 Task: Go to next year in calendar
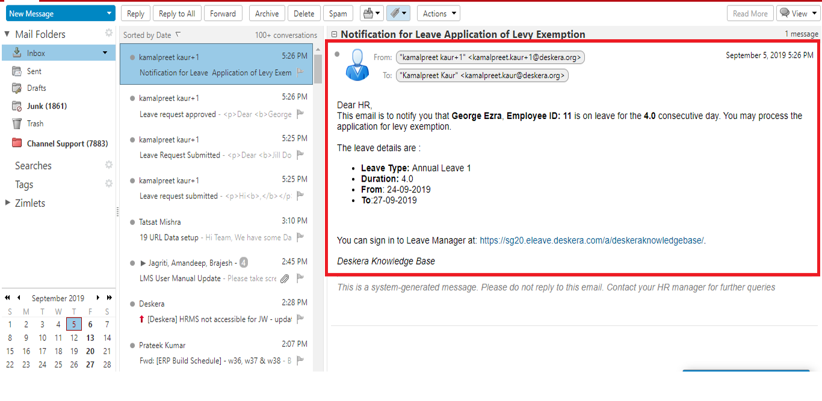tap(109, 298)
